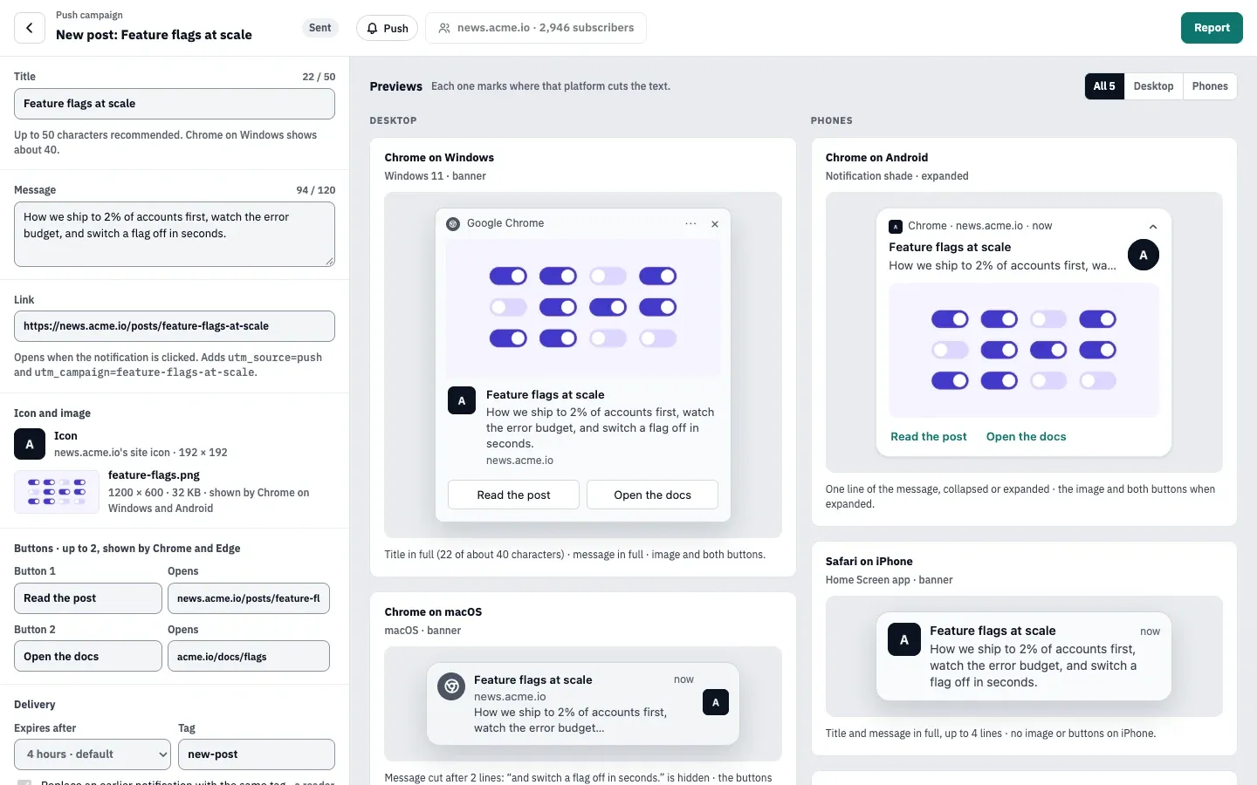This screenshot has height=785, width=1257.
Task: Open the feature-flags.png image thumbnail
Action: tap(57, 492)
